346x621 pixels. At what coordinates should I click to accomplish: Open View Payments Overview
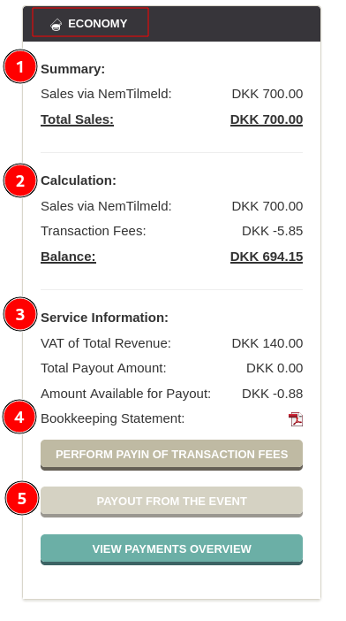click(x=171, y=549)
